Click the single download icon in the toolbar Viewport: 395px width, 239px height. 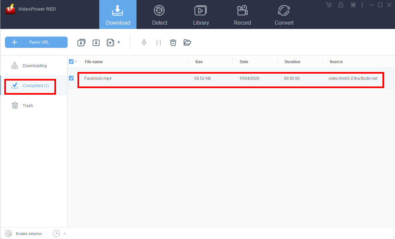(x=96, y=42)
